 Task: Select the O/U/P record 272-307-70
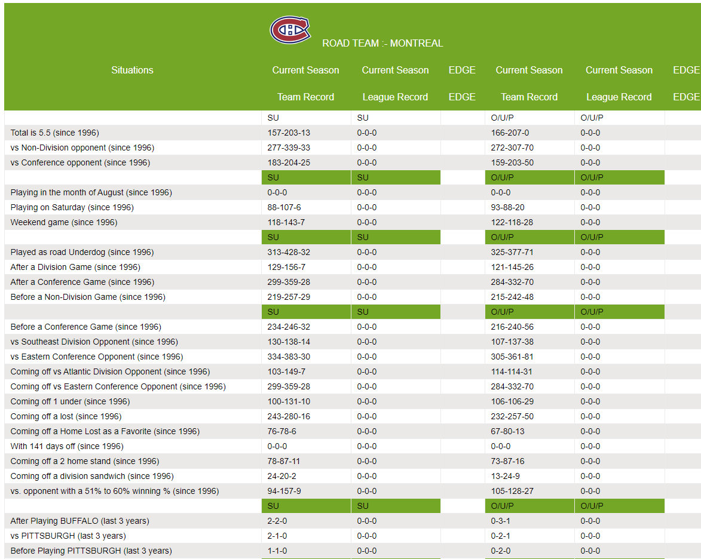[x=512, y=148]
